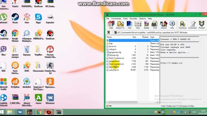
Task: Run the Test archive tool
Action: (x=129, y=25)
